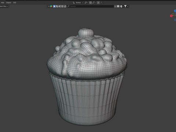
Task: Click the sphere filter icon beside the highlighted one
Action: point(57,6)
